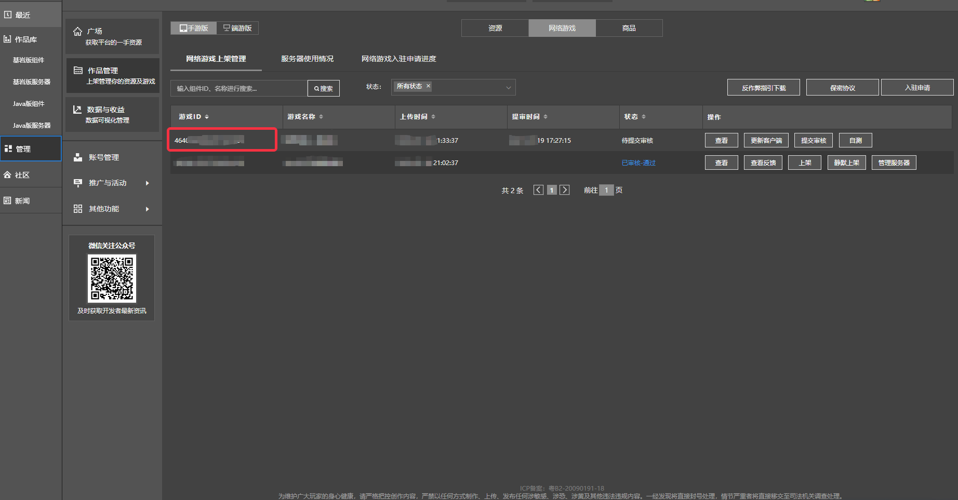The height and width of the screenshot is (500, 958).
Task: Go to previous page arrow
Action: pos(539,190)
